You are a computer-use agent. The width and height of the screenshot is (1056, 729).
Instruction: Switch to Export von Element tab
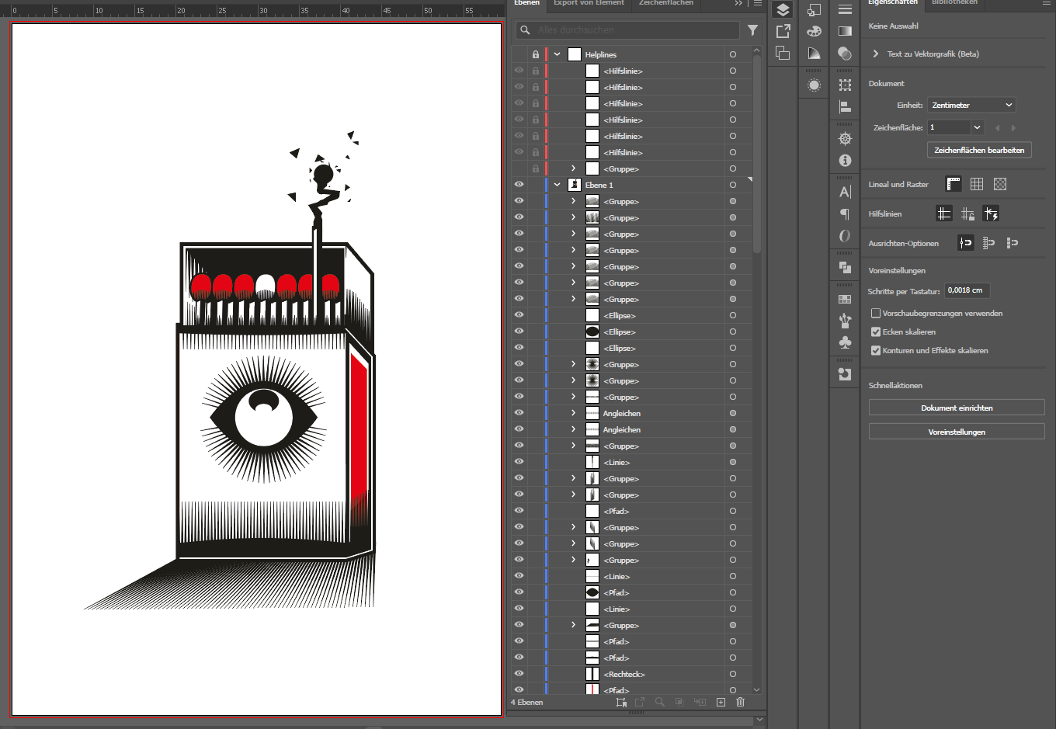tap(589, 3)
